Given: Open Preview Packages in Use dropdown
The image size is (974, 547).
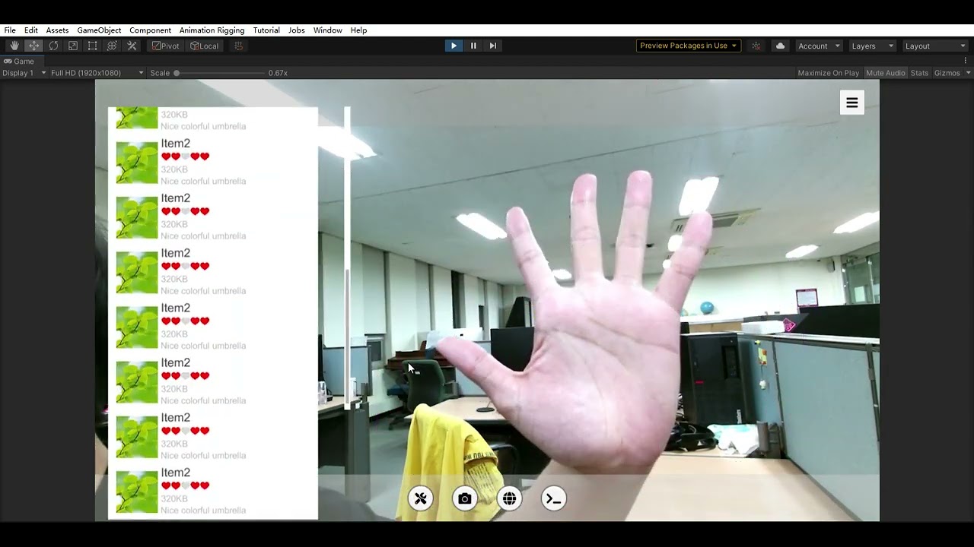Looking at the screenshot, I should point(689,46).
